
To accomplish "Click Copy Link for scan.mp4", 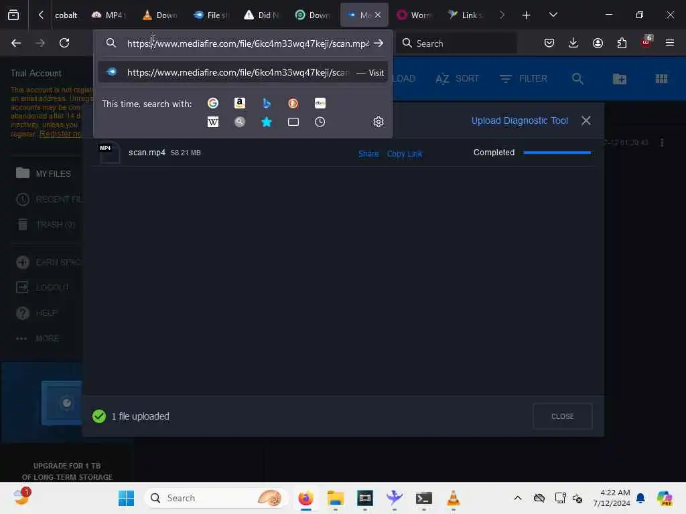I will 404,153.
